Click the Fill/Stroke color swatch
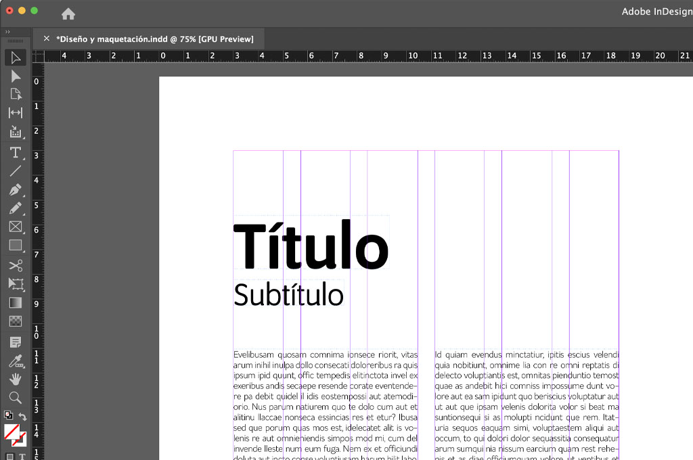 (x=13, y=433)
